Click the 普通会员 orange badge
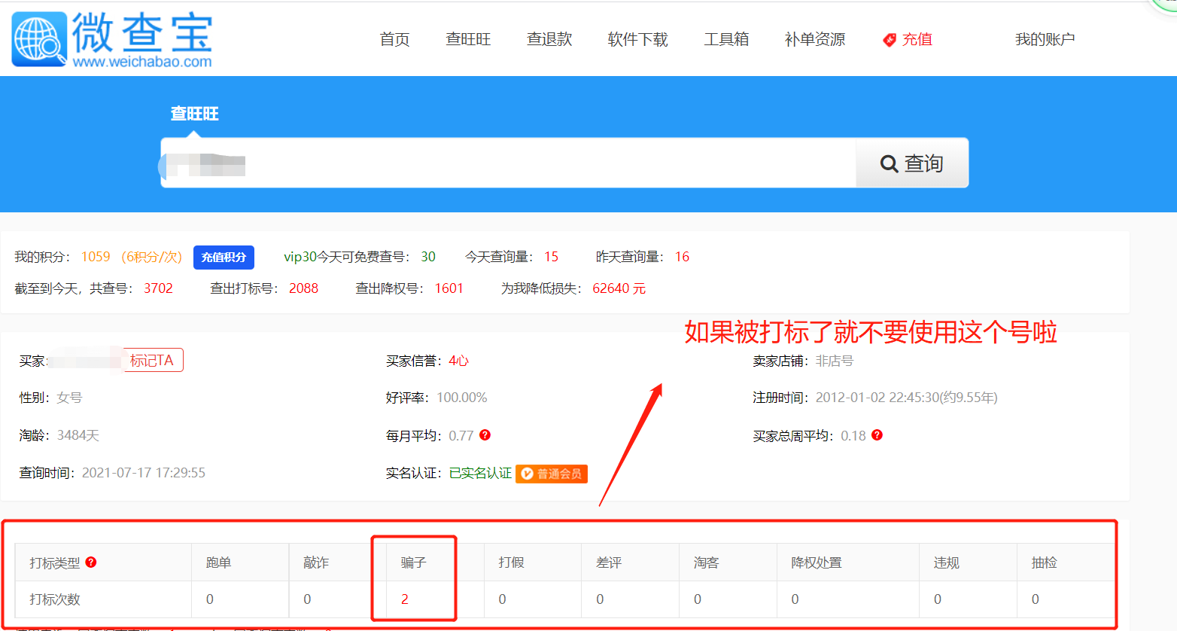Viewport: 1177px width, 631px height. pyautogui.click(x=552, y=474)
